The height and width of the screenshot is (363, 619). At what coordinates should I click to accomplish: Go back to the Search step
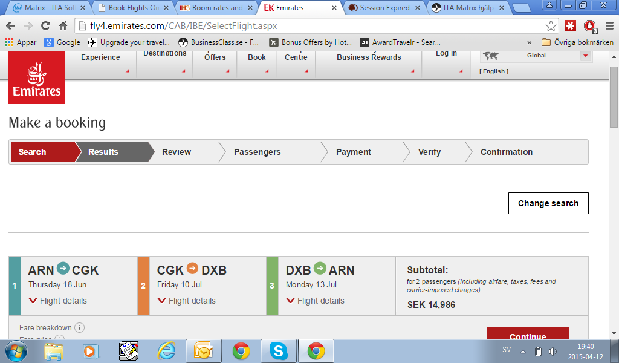(x=33, y=152)
